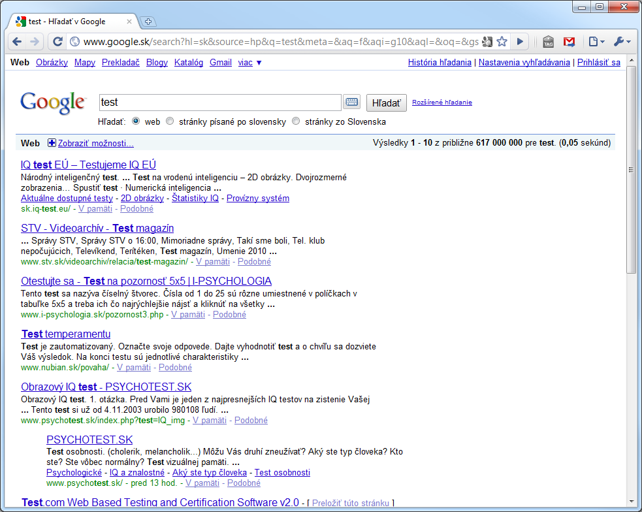Open the indented 'PSYCHOTEST.SK' result
Viewport: 642px width, 512px height.
click(x=89, y=440)
